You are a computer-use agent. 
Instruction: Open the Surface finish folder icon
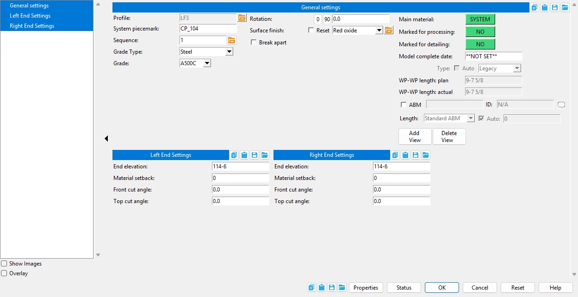click(389, 31)
